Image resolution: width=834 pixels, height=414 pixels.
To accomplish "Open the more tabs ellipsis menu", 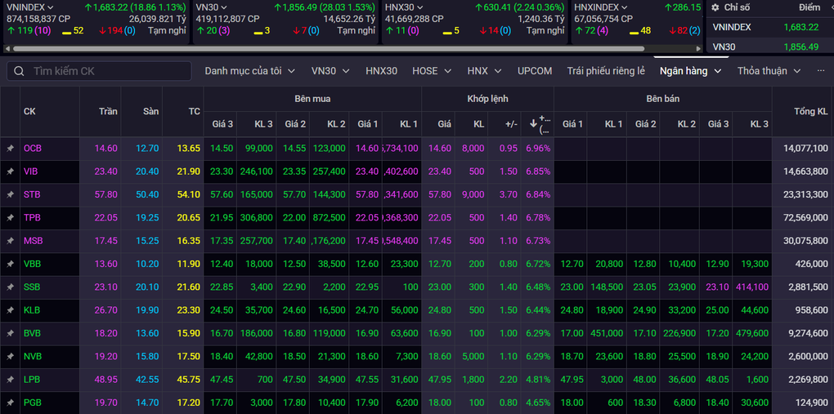I will [821, 71].
